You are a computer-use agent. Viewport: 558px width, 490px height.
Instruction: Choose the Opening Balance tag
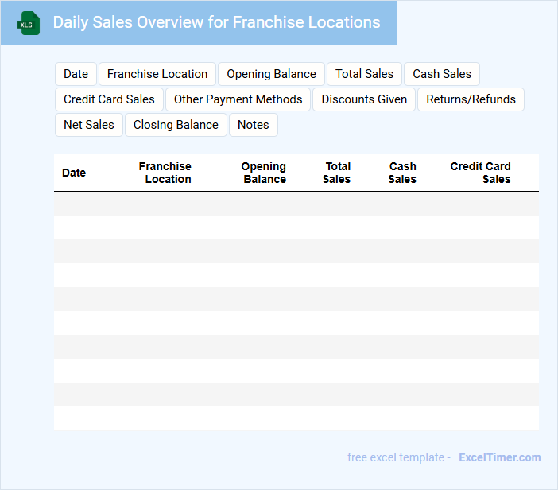pyautogui.click(x=271, y=74)
